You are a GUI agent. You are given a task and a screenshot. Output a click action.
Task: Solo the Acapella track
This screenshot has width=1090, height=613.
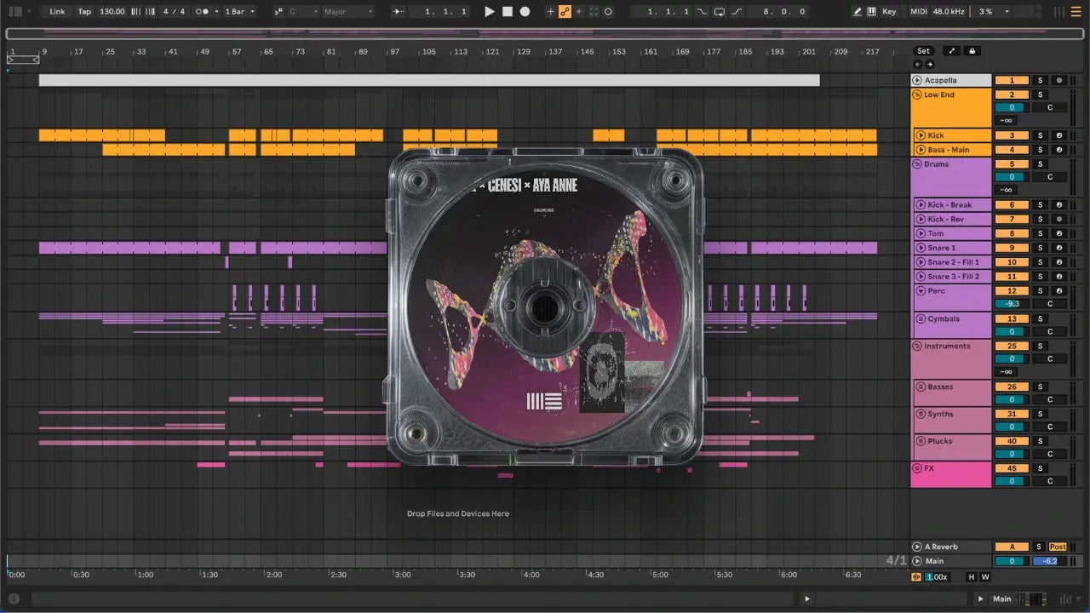pos(1039,81)
